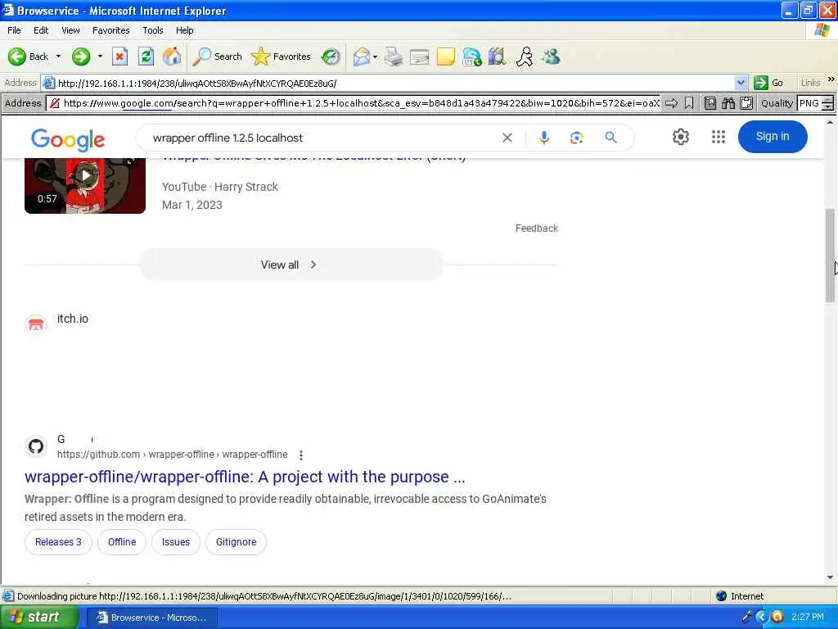The width and height of the screenshot is (838, 629).
Task: Click Browservice go arrow next to URL
Action: click(x=671, y=103)
